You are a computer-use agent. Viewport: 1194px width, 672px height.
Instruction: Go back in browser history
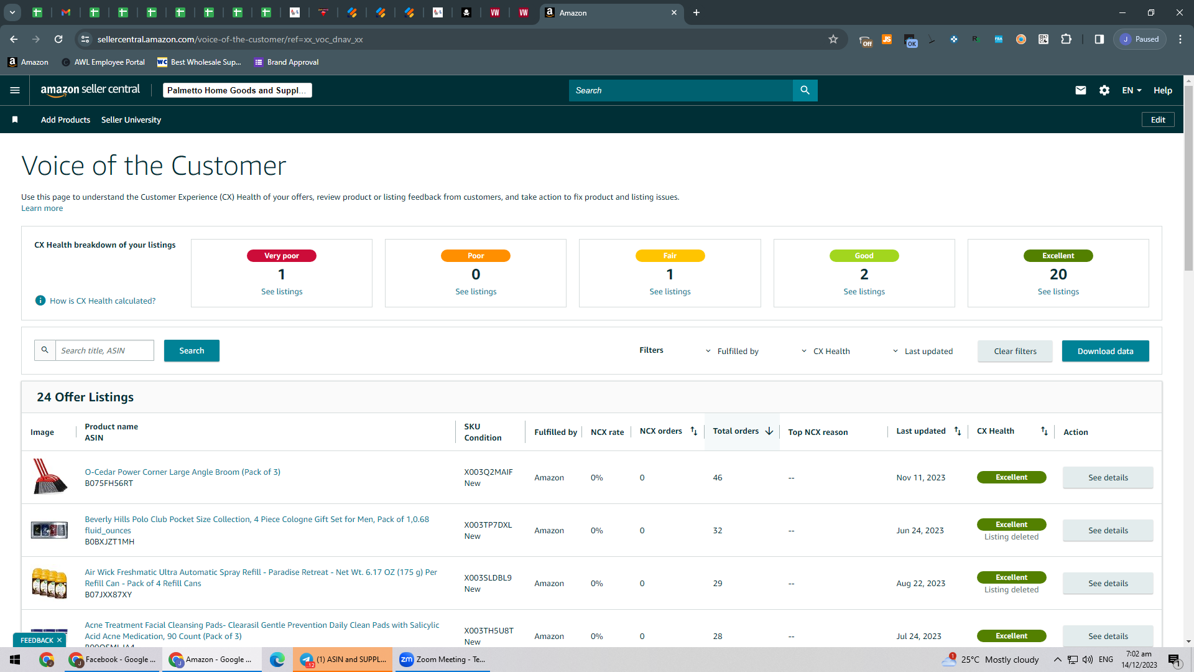[14, 39]
